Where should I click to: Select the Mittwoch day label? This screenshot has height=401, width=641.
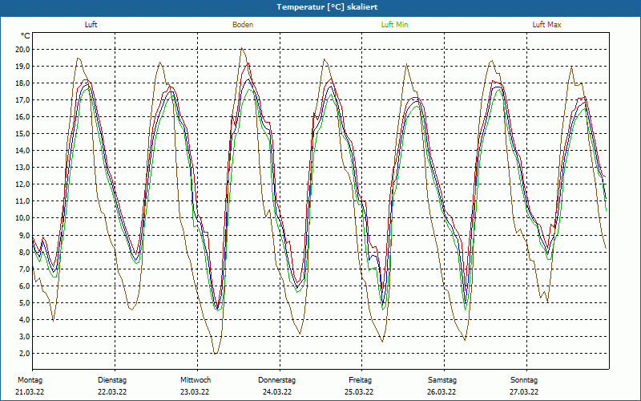pyautogui.click(x=196, y=380)
